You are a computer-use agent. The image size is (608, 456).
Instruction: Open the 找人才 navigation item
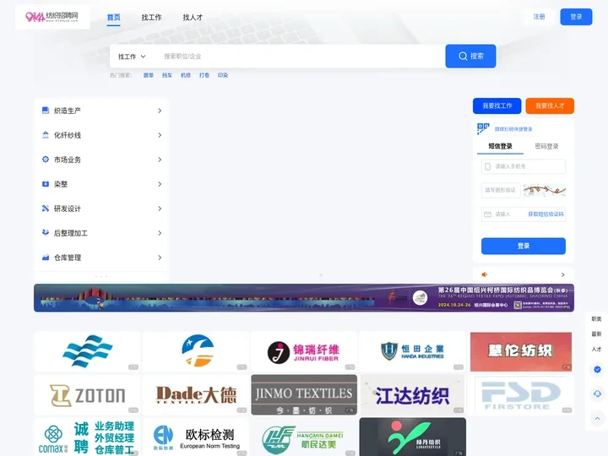coord(193,18)
